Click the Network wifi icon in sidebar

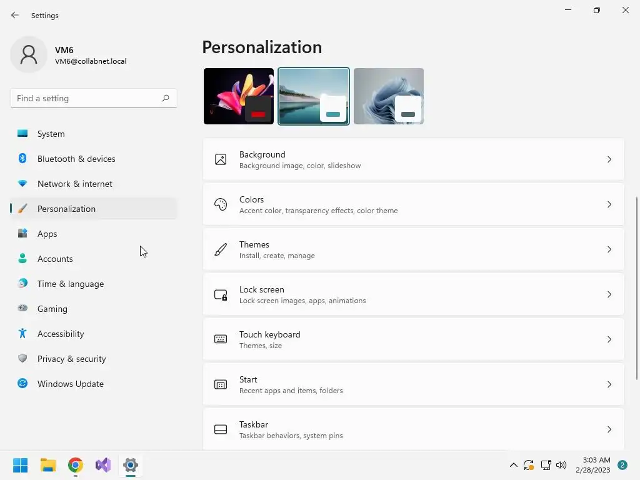pos(22,183)
